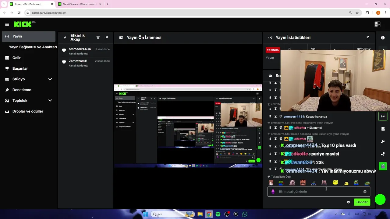Switch to the Ganali Stream browser tab
The width and height of the screenshot is (390, 219).
tap(79, 4)
